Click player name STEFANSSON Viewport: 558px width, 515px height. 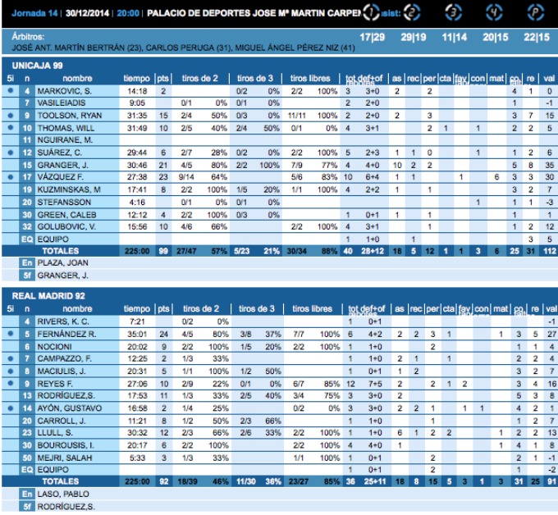point(64,202)
